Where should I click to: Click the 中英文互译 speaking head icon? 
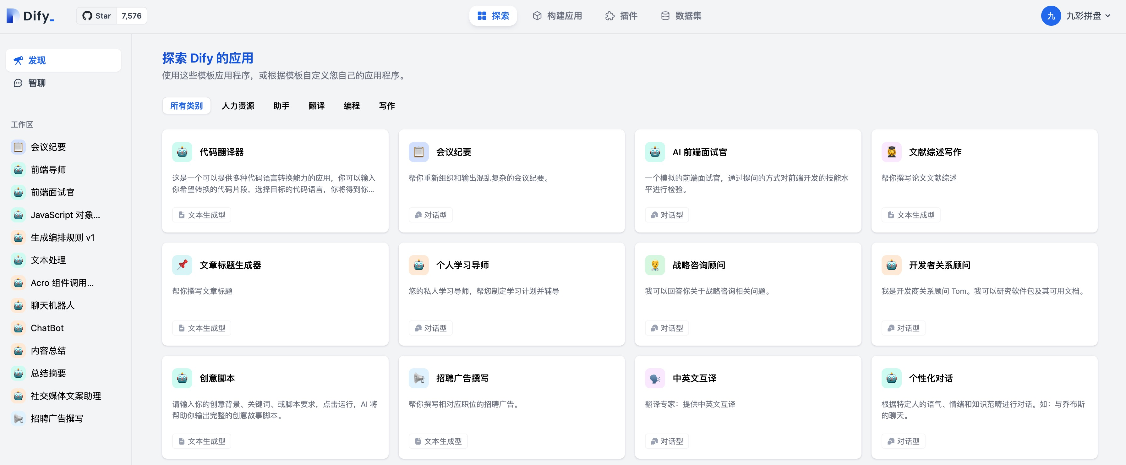coord(655,378)
